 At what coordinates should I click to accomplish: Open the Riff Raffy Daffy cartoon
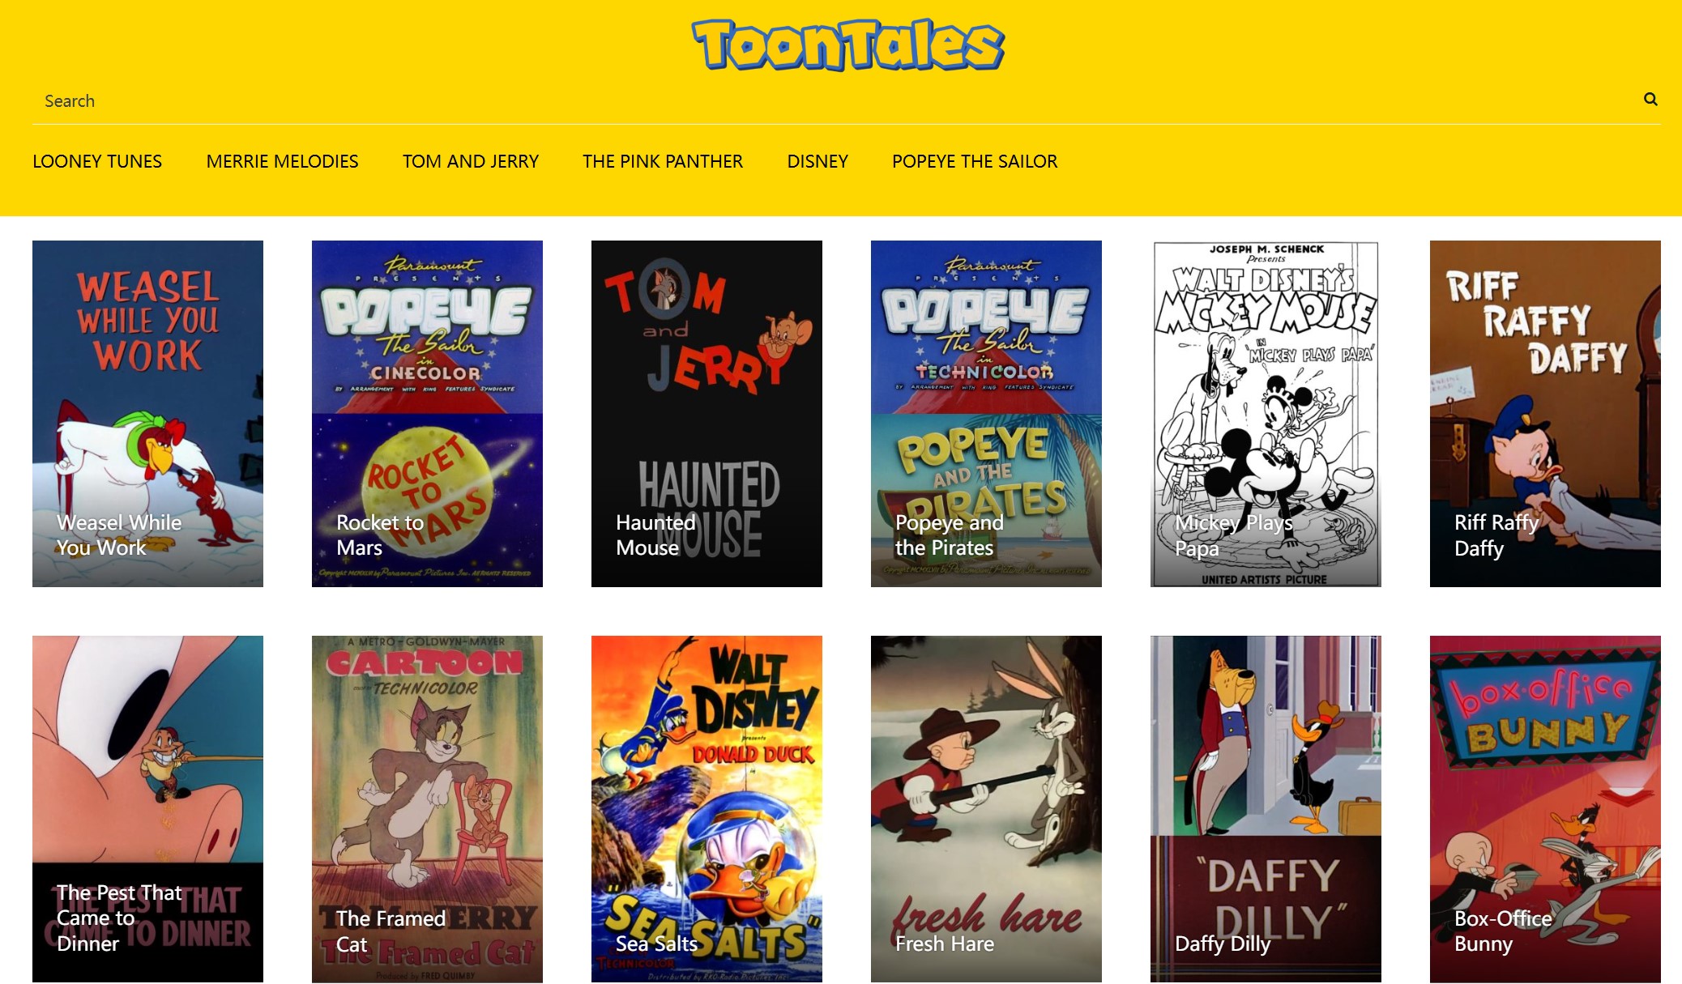(1545, 414)
